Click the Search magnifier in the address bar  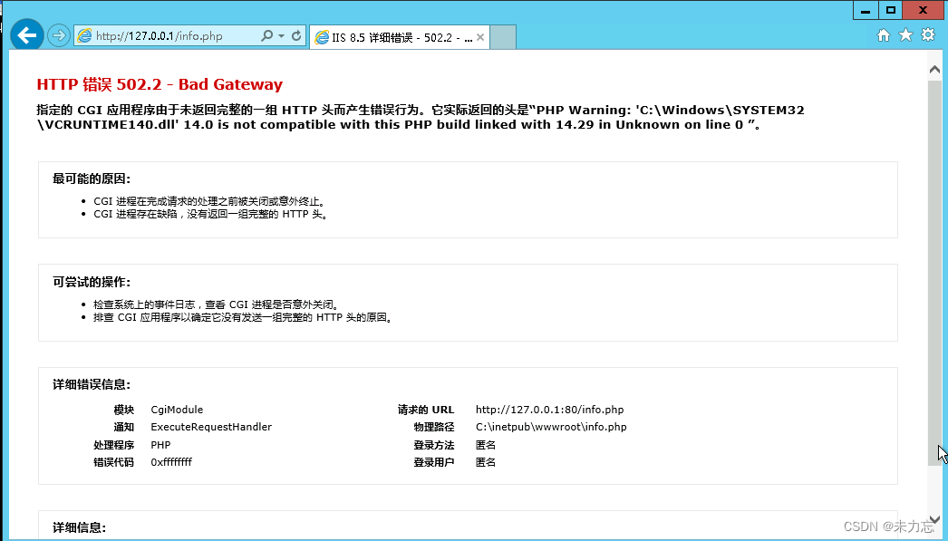pos(266,36)
